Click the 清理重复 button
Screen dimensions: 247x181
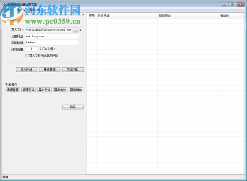(x=13, y=90)
